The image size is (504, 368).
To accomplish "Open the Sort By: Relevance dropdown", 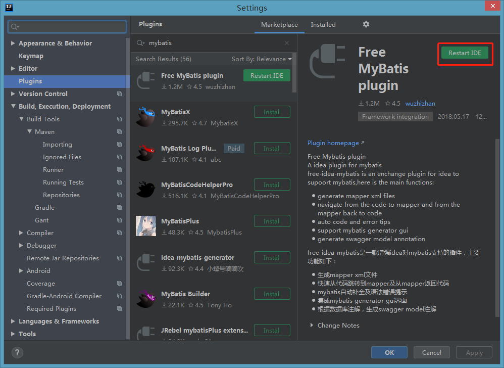I will coord(262,59).
